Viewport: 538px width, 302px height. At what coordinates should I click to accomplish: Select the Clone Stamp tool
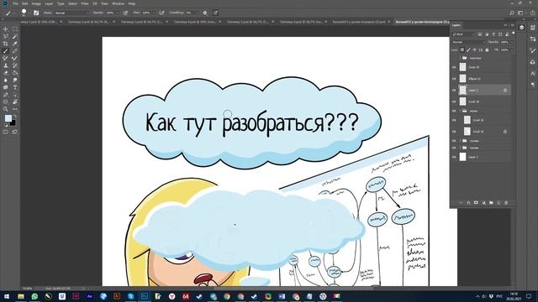tap(5, 65)
